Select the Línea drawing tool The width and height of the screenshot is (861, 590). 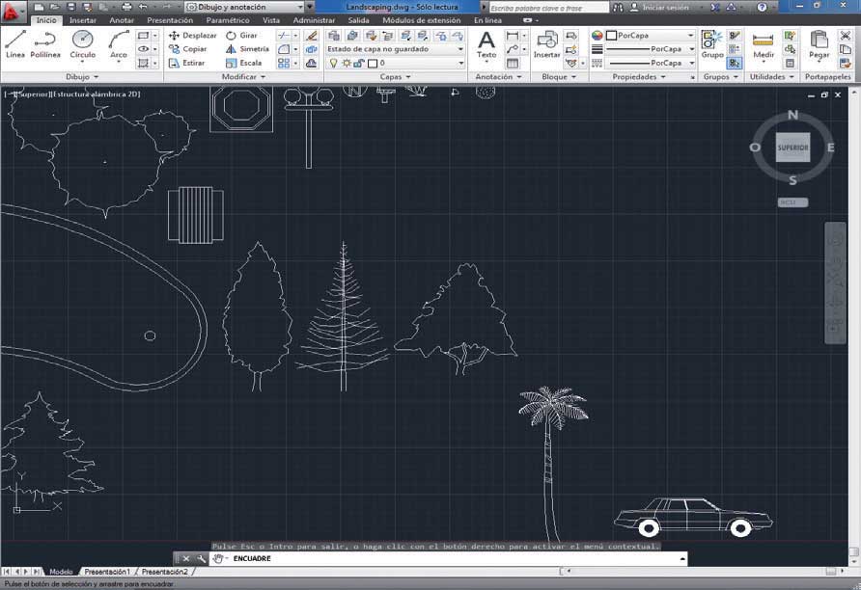click(x=15, y=44)
